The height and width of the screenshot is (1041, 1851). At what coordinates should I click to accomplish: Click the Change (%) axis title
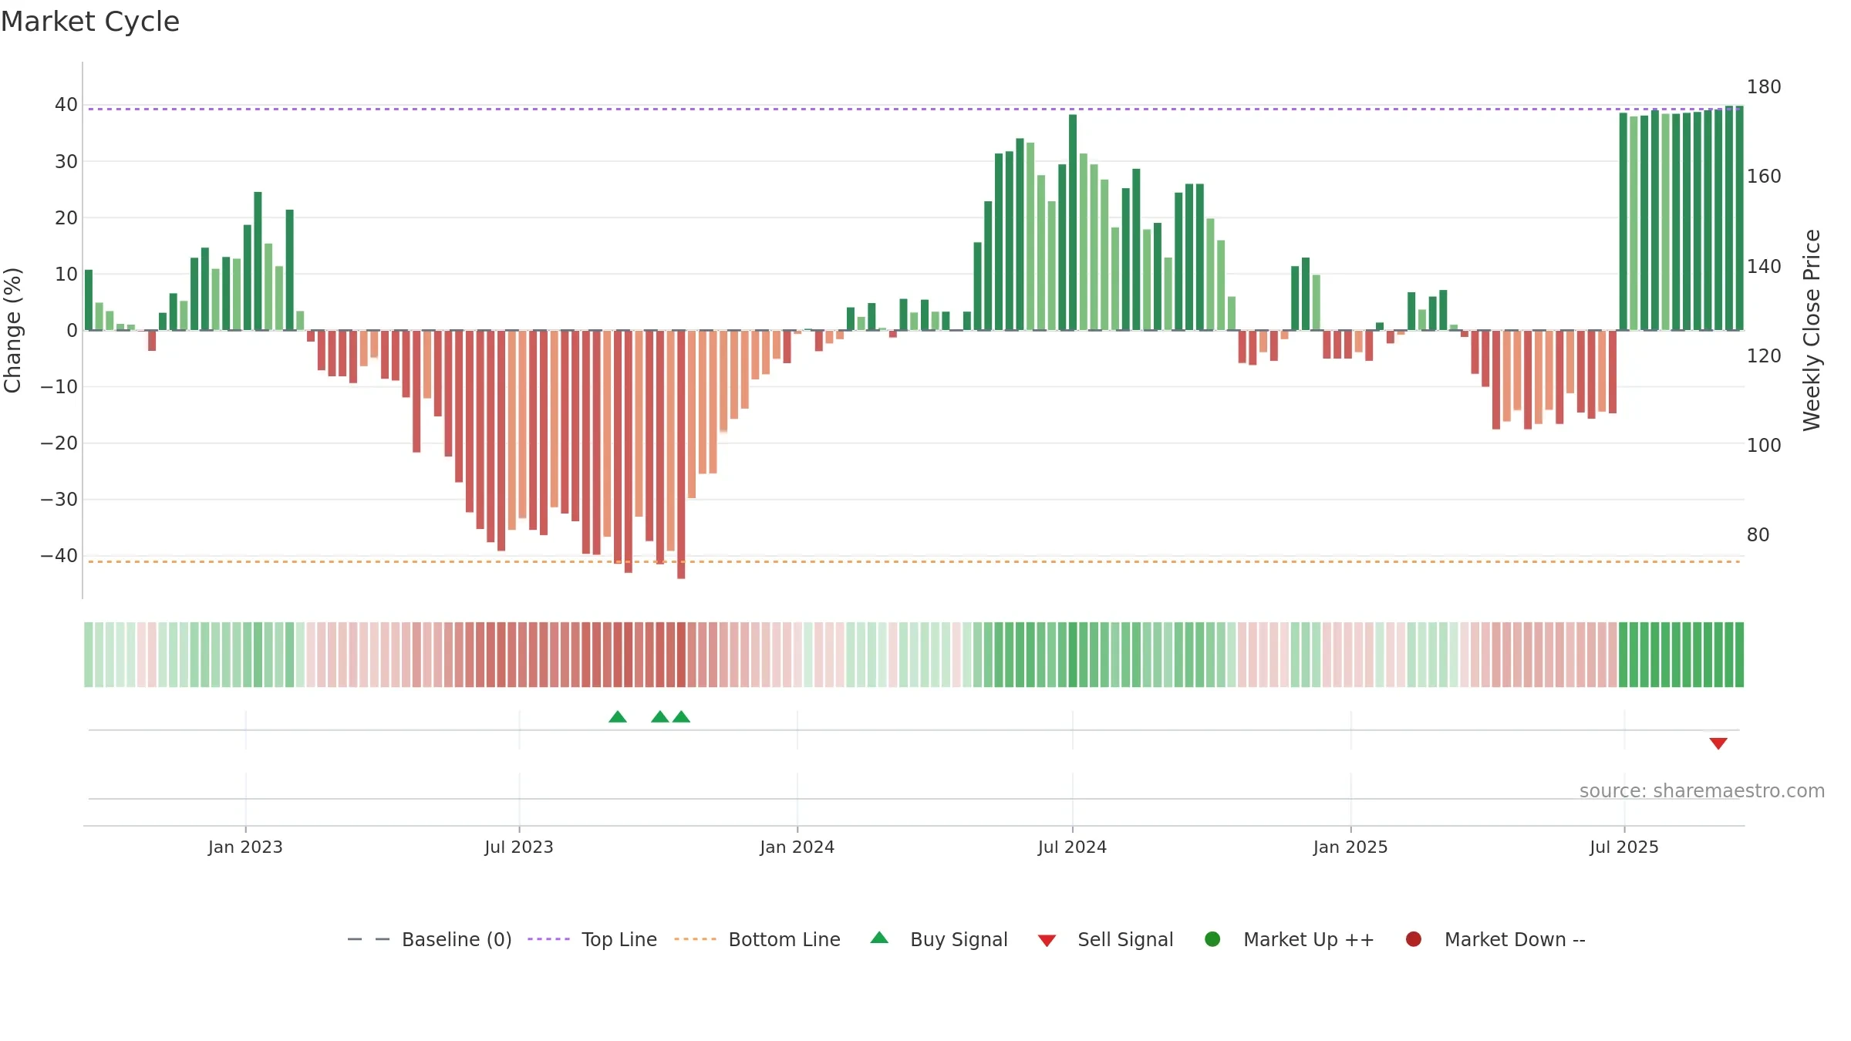(x=12, y=330)
